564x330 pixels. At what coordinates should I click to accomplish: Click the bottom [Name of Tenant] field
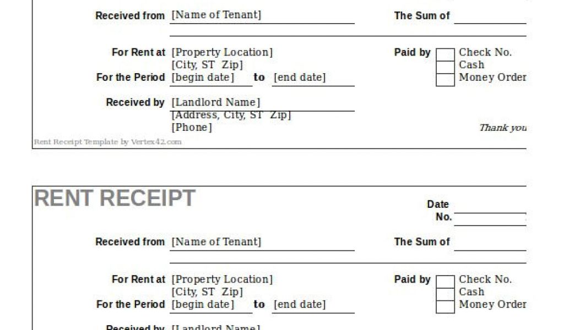tap(262, 243)
